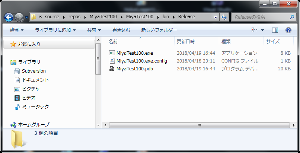
Task: Click the ミュージック note icon
Action: click(x=17, y=107)
